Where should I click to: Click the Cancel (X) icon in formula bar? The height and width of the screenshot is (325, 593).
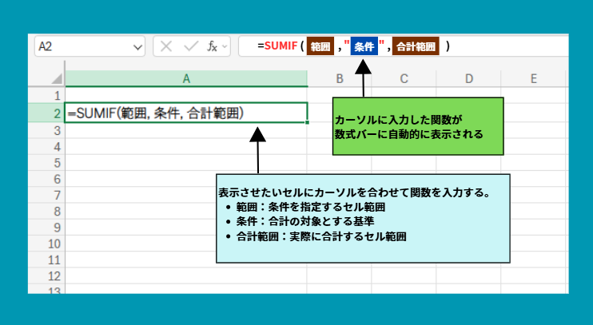tap(166, 46)
